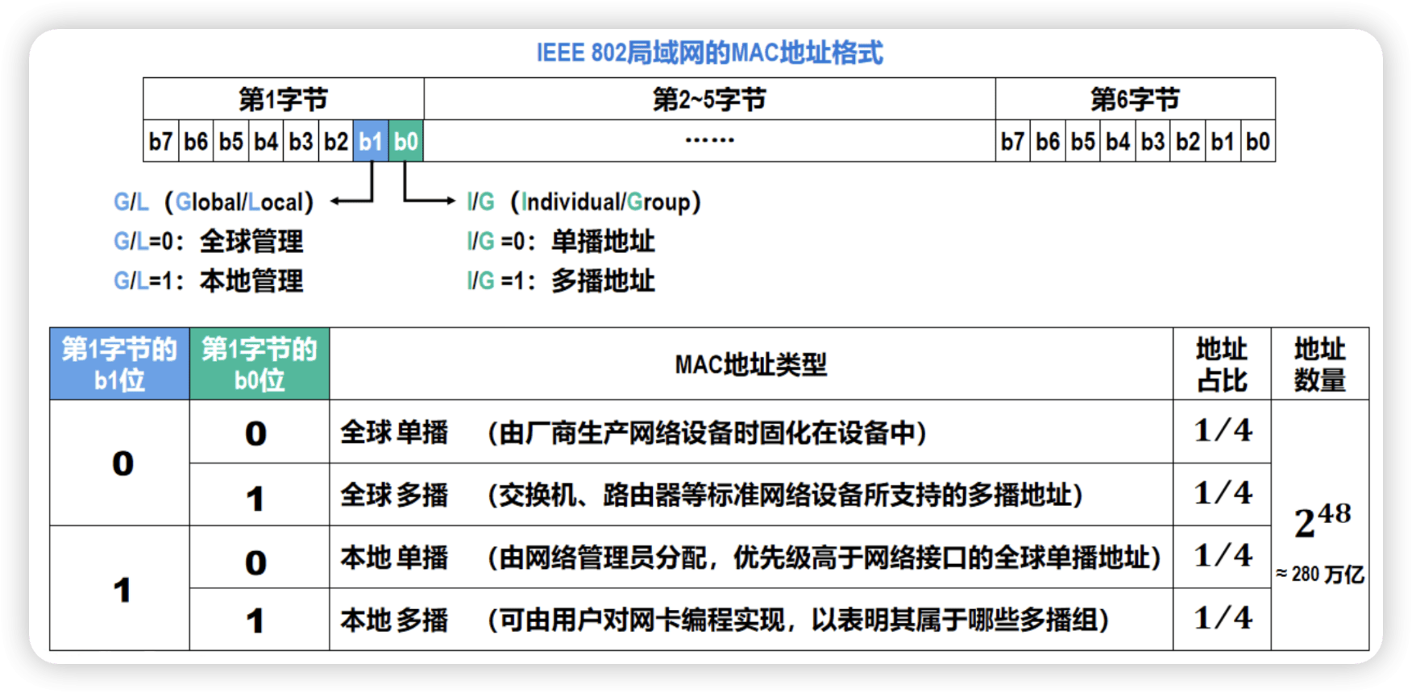Select the 第2~5字节 header cell
The image size is (1412, 693).
[x=709, y=99]
